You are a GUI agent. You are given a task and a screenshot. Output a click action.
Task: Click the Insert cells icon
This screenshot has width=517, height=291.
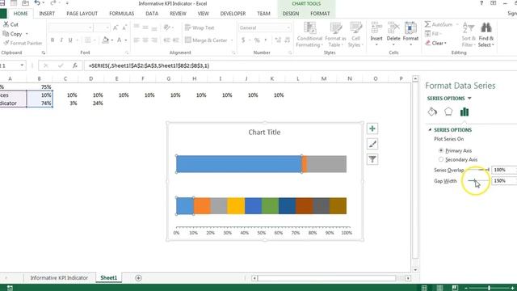(x=376, y=28)
